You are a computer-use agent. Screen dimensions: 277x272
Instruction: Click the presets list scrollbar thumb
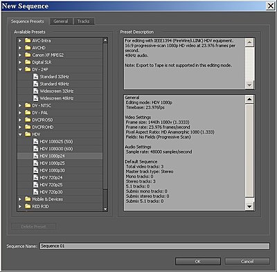[x=105, y=116]
